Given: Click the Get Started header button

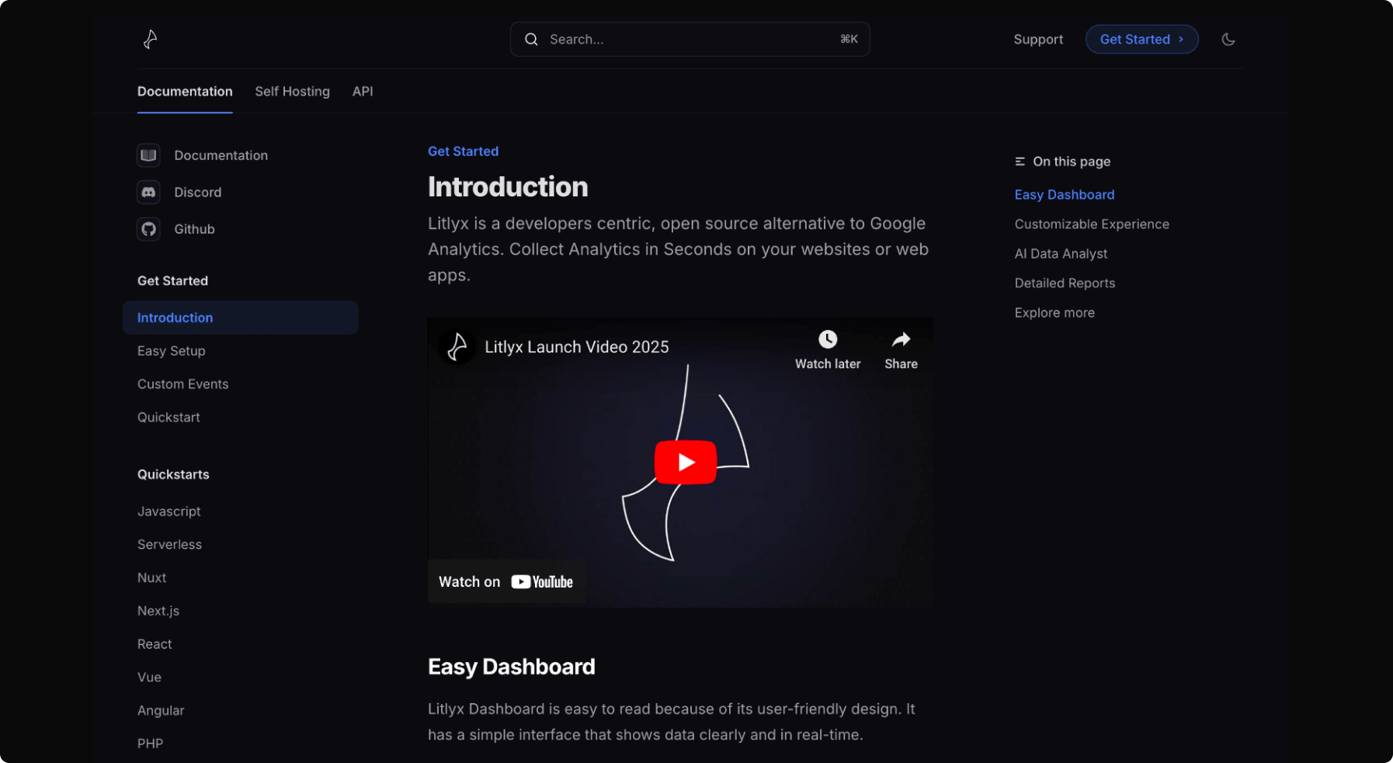Looking at the screenshot, I should [x=1141, y=40].
